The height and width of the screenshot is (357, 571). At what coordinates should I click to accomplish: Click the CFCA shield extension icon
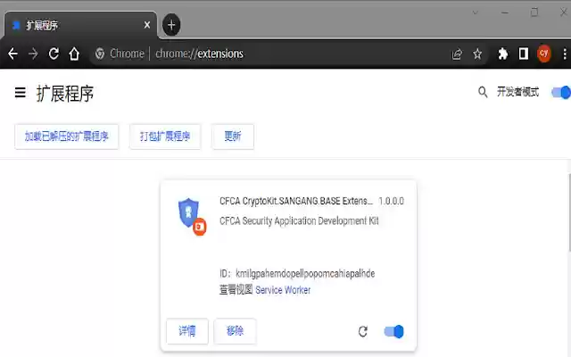pyautogui.click(x=191, y=216)
